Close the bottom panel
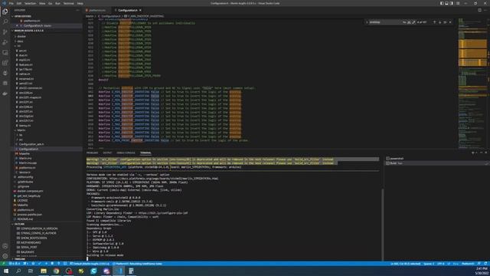The width and height of the screenshot is (490, 276). click(486, 153)
